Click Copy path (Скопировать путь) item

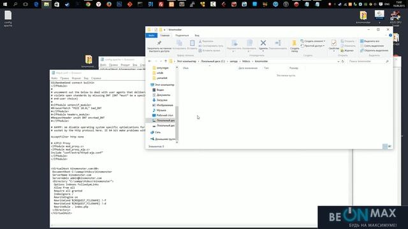pyautogui.click(x=211, y=46)
